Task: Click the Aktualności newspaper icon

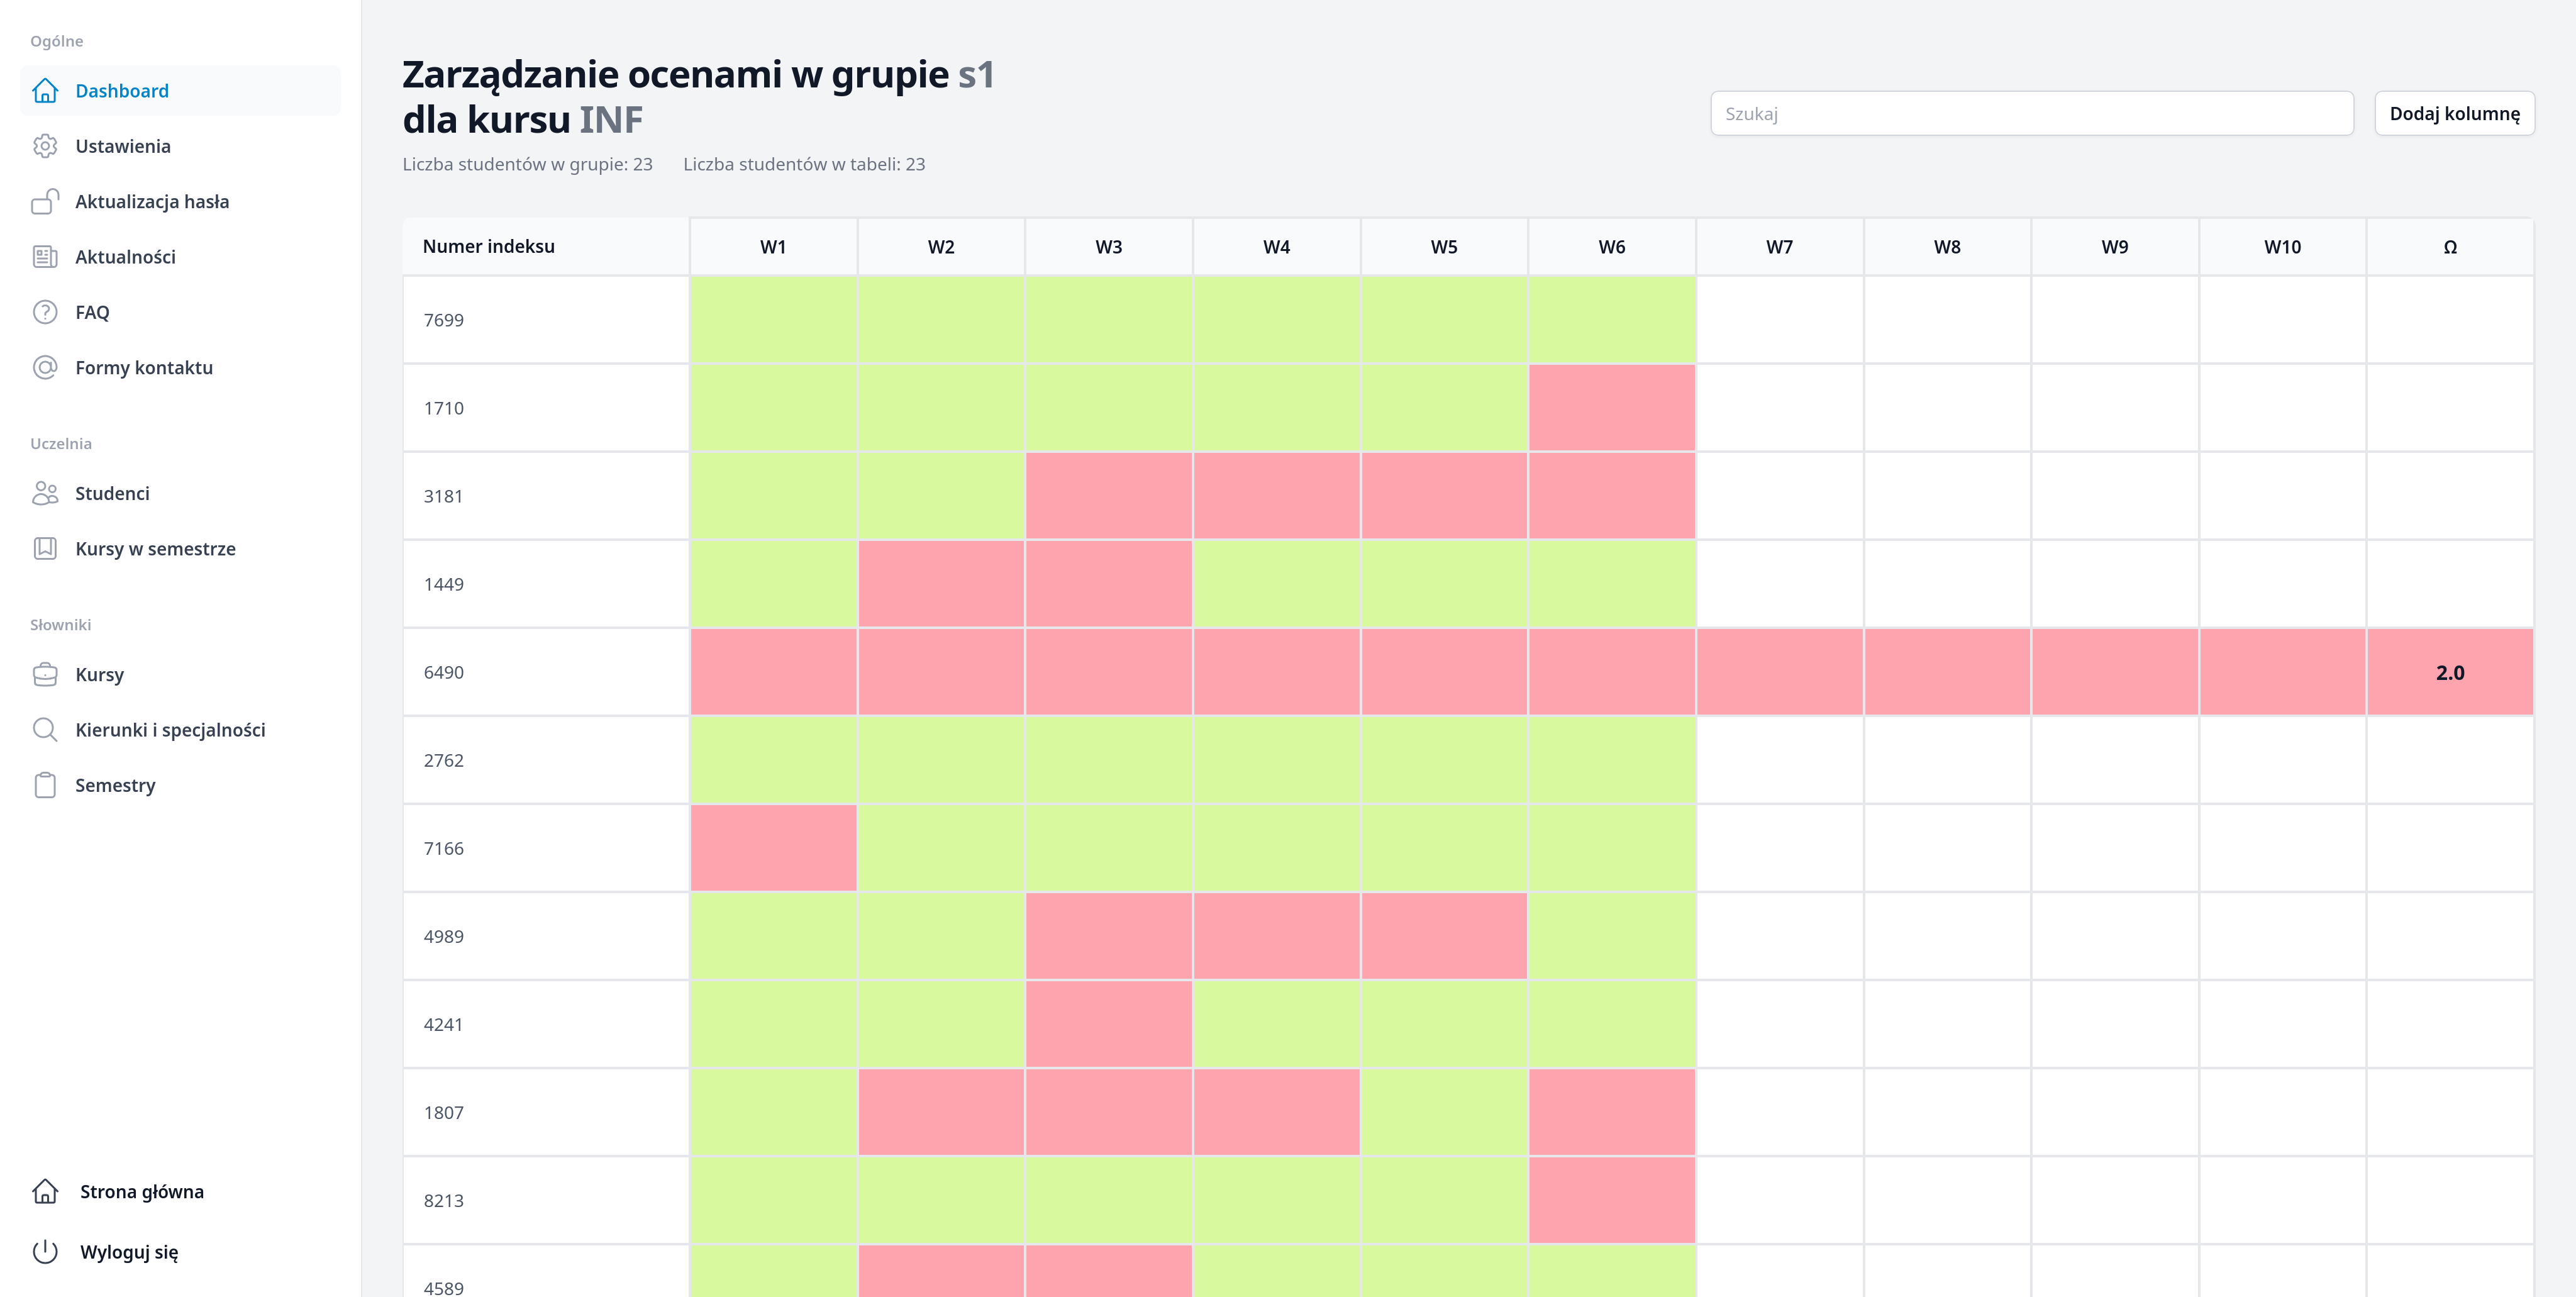Action: pyautogui.click(x=45, y=257)
